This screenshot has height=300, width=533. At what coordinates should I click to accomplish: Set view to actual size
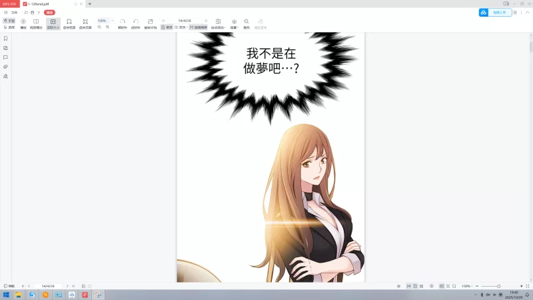point(53,24)
